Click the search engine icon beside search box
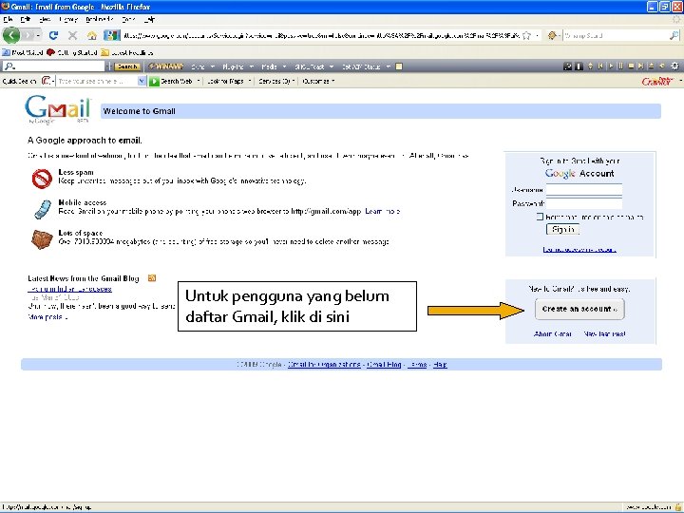Screen dimensions: 684x513 552,35
